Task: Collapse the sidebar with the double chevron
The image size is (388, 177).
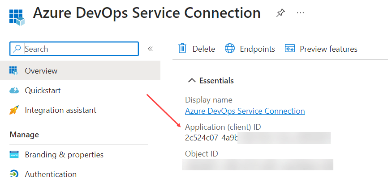Action: click(x=150, y=49)
